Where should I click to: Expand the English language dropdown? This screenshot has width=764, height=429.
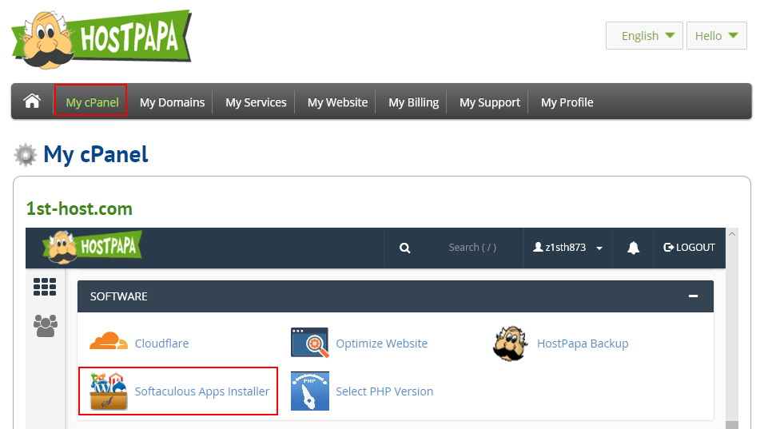pos(644,35)
